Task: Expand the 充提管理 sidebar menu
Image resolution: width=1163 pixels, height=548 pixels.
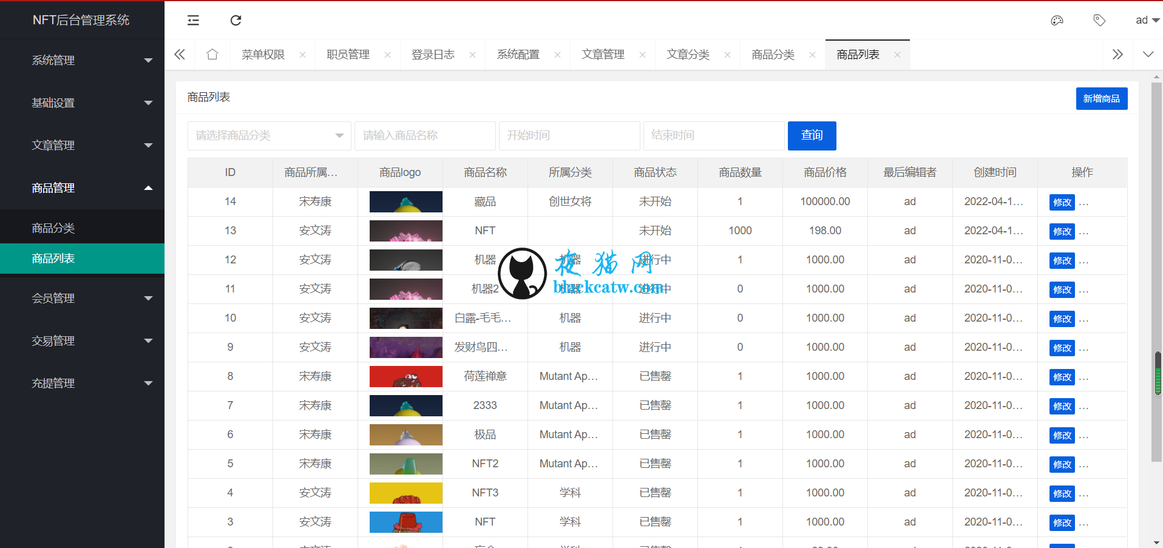Action: 82,383
